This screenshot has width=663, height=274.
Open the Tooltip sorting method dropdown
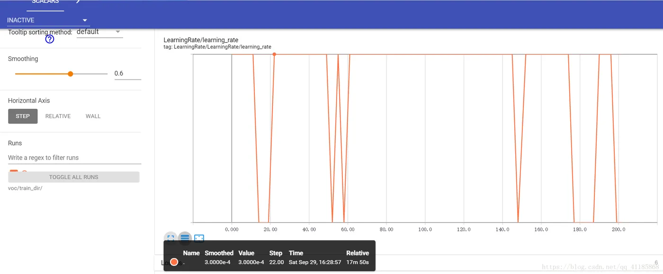tap(99, 32)
